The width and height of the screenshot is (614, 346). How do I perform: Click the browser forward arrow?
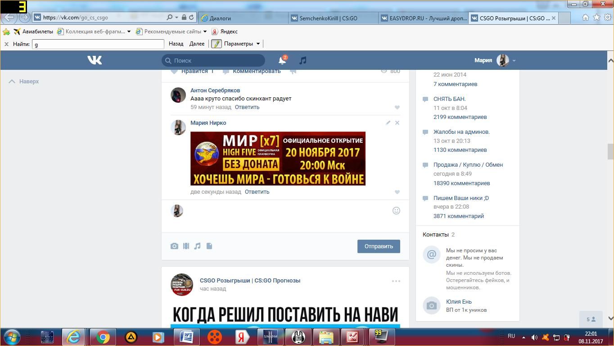click(x=24, y=18)
